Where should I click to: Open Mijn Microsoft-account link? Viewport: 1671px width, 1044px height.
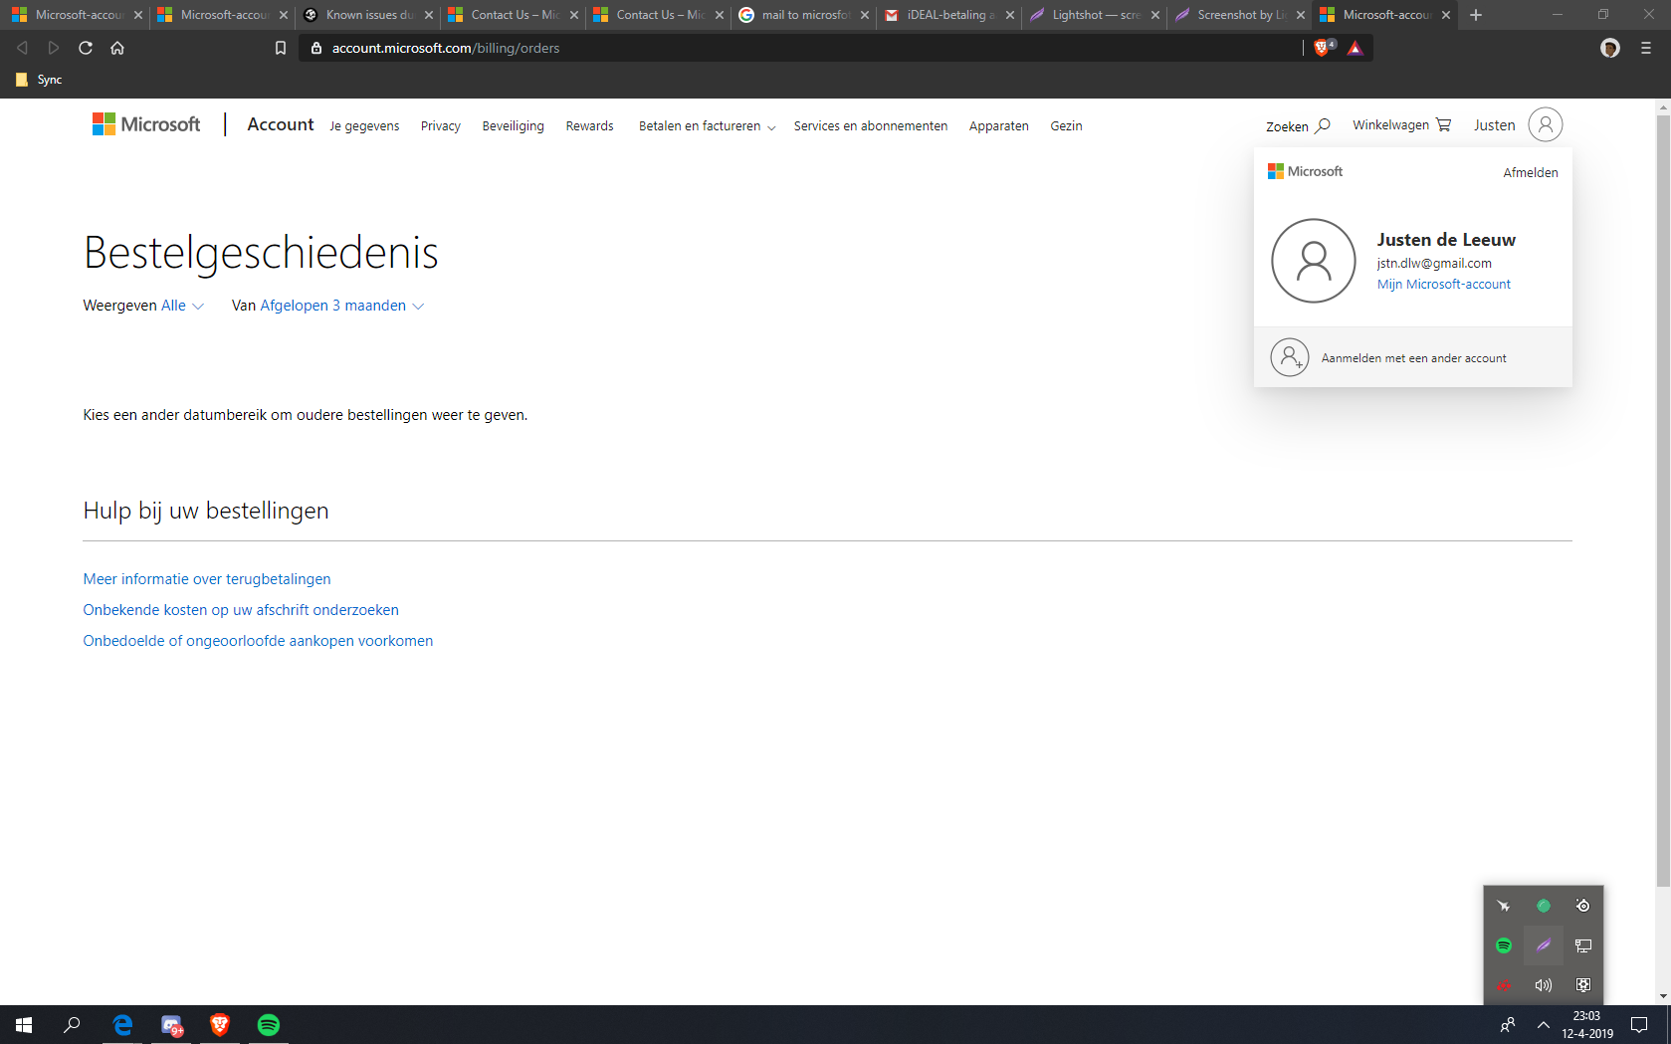pyautogui.click(x=1443, y=285)
